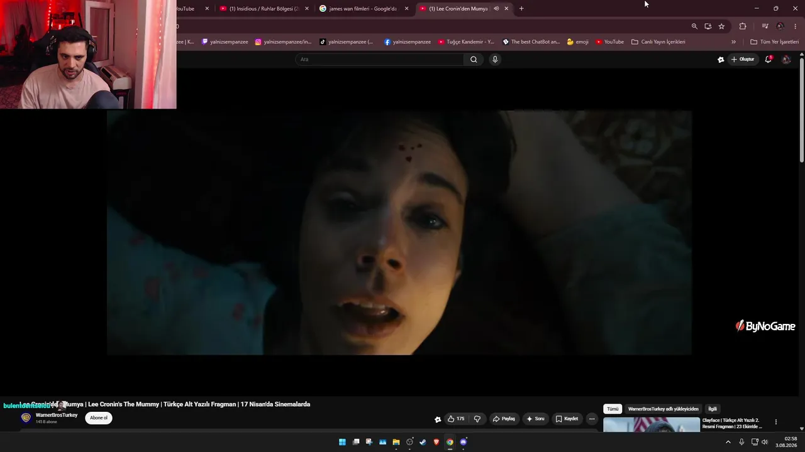Open Discord from the taskbar

(x=464, y=442)
